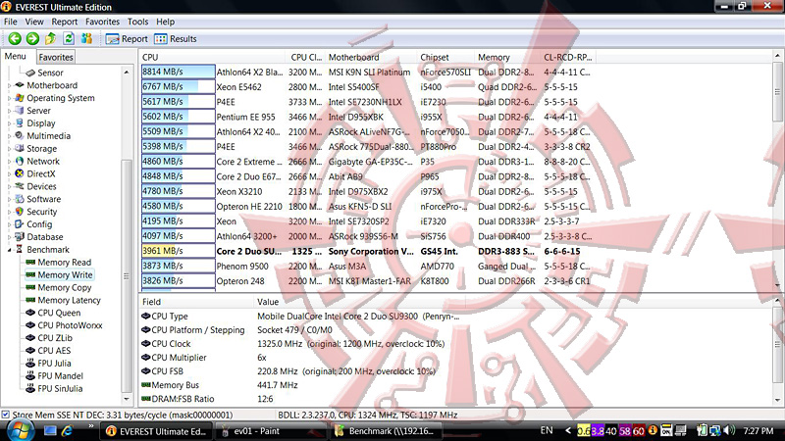
Task: Click the Display tree icon
Action: coord(20,123)
